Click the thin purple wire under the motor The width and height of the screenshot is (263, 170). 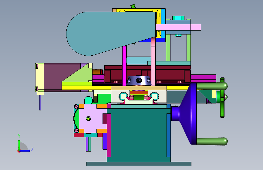click(40, 103)
